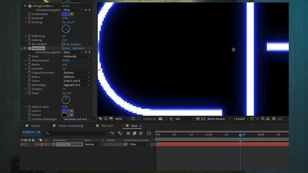Expand the Schwellenwert property
The height and width of the screenshot is (173, 308).
pos(26,61)
